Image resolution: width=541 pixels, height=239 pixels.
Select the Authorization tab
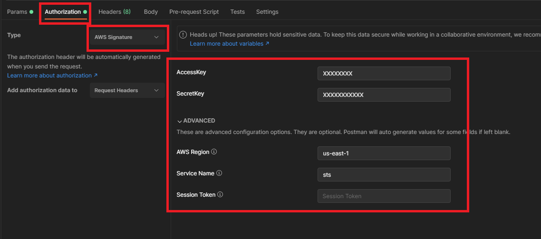pos(63,12)
